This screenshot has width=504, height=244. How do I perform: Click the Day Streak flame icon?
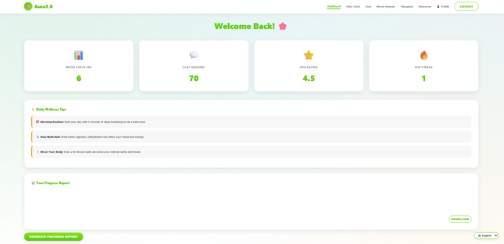[x=423, y=55]
